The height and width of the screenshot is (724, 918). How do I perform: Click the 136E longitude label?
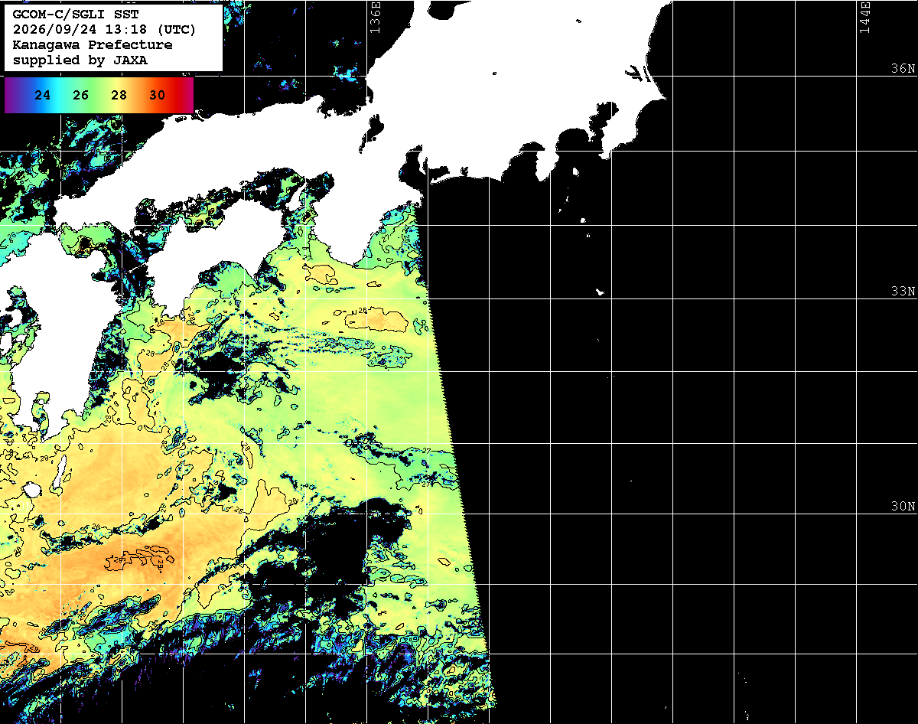375,17
